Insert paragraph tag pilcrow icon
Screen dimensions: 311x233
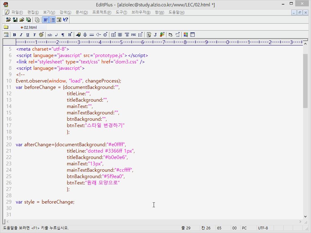[63, 35]
